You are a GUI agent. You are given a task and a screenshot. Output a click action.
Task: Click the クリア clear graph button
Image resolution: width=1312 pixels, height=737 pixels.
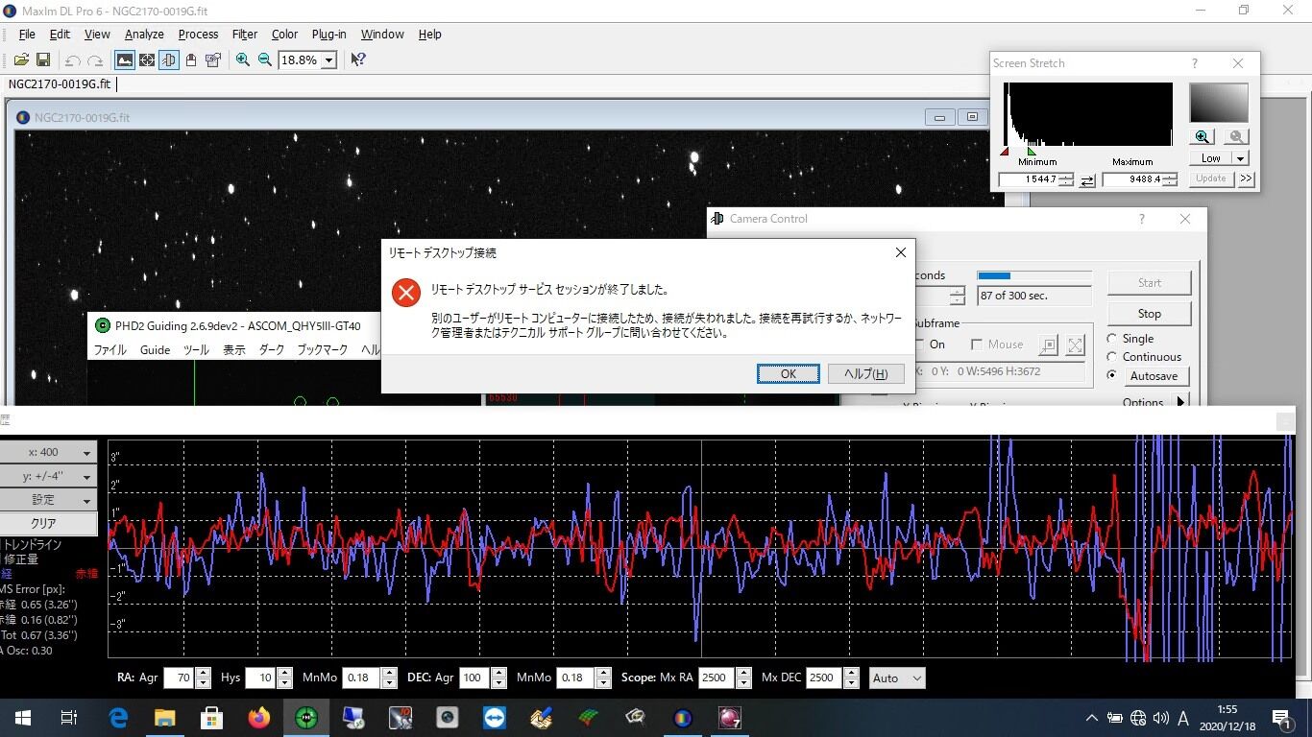tap(49, 524)
